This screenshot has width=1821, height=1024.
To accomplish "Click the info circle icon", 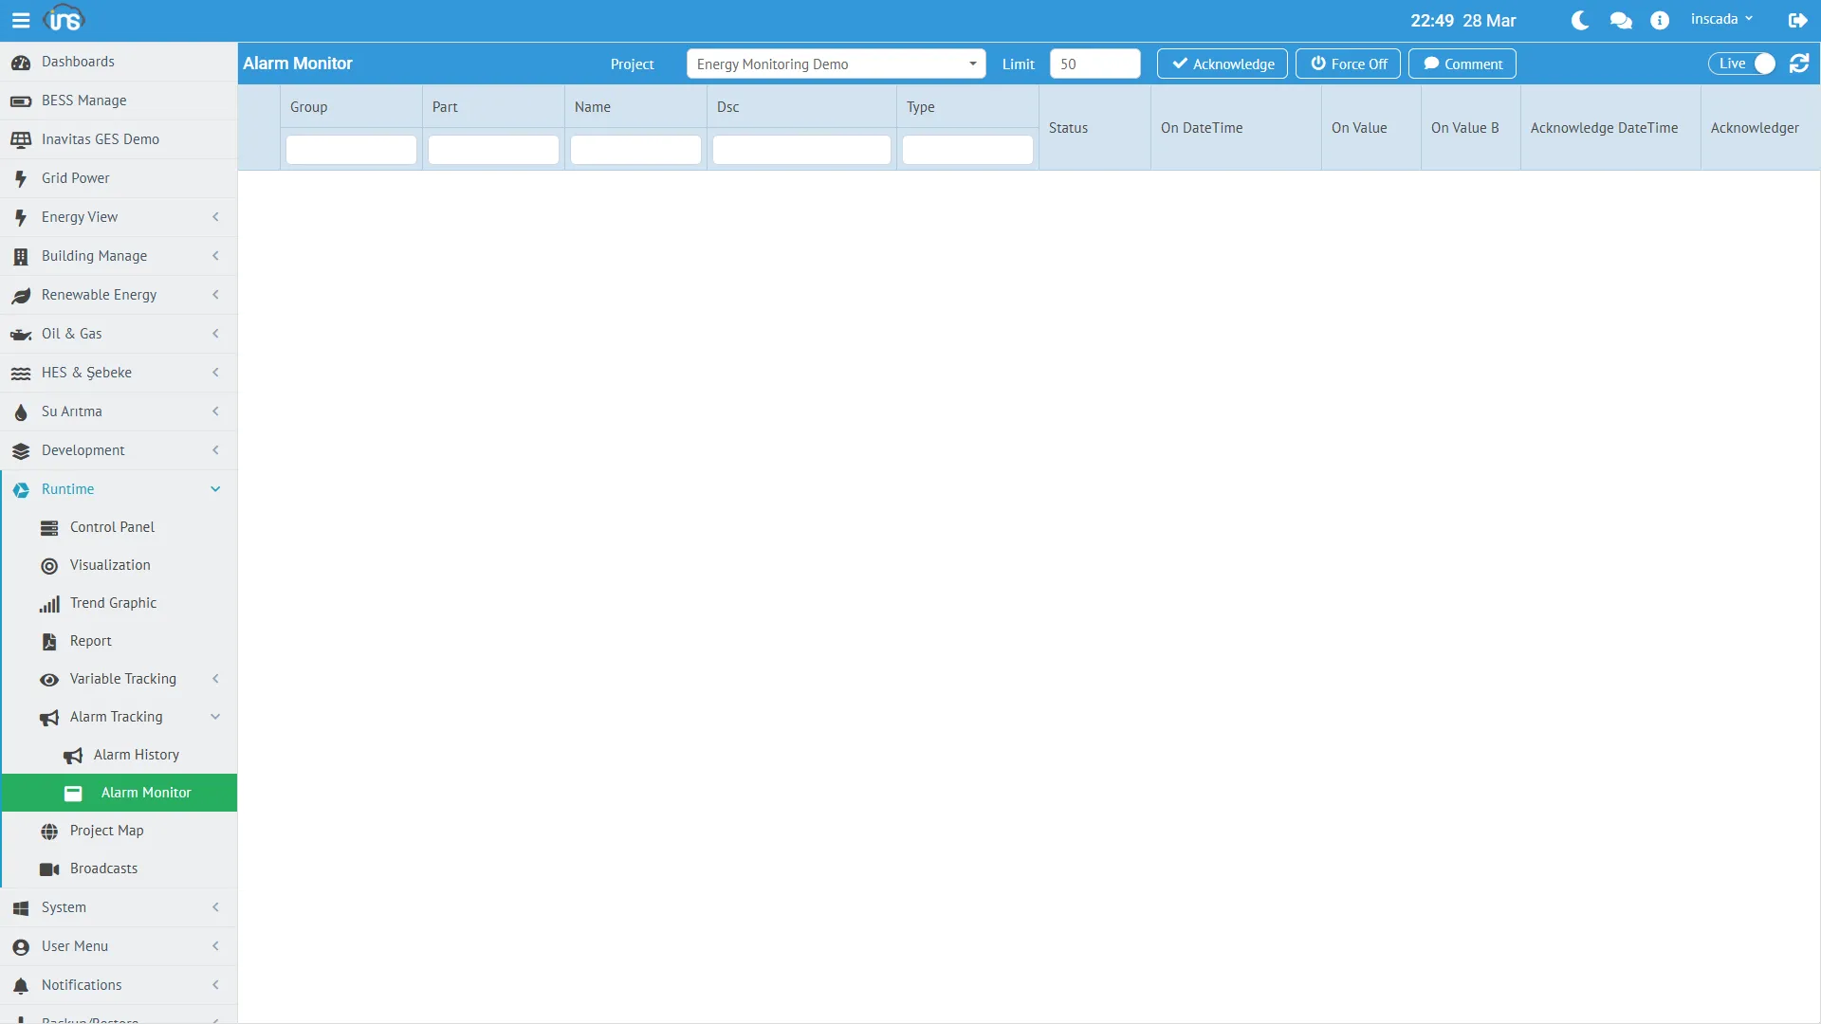I will (1659, 20).
